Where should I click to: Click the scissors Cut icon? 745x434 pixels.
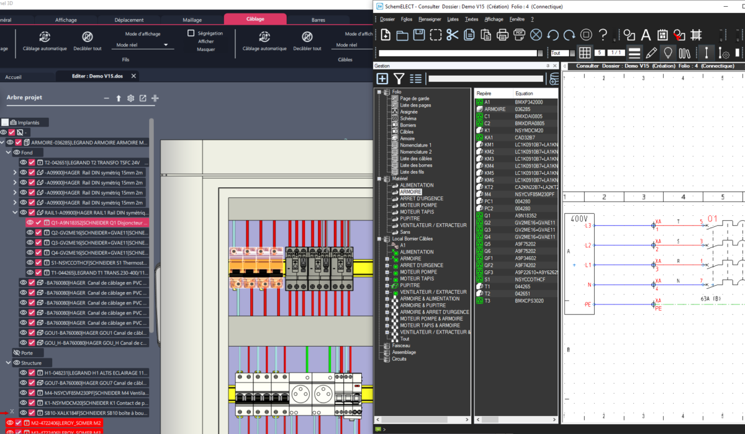452,35
